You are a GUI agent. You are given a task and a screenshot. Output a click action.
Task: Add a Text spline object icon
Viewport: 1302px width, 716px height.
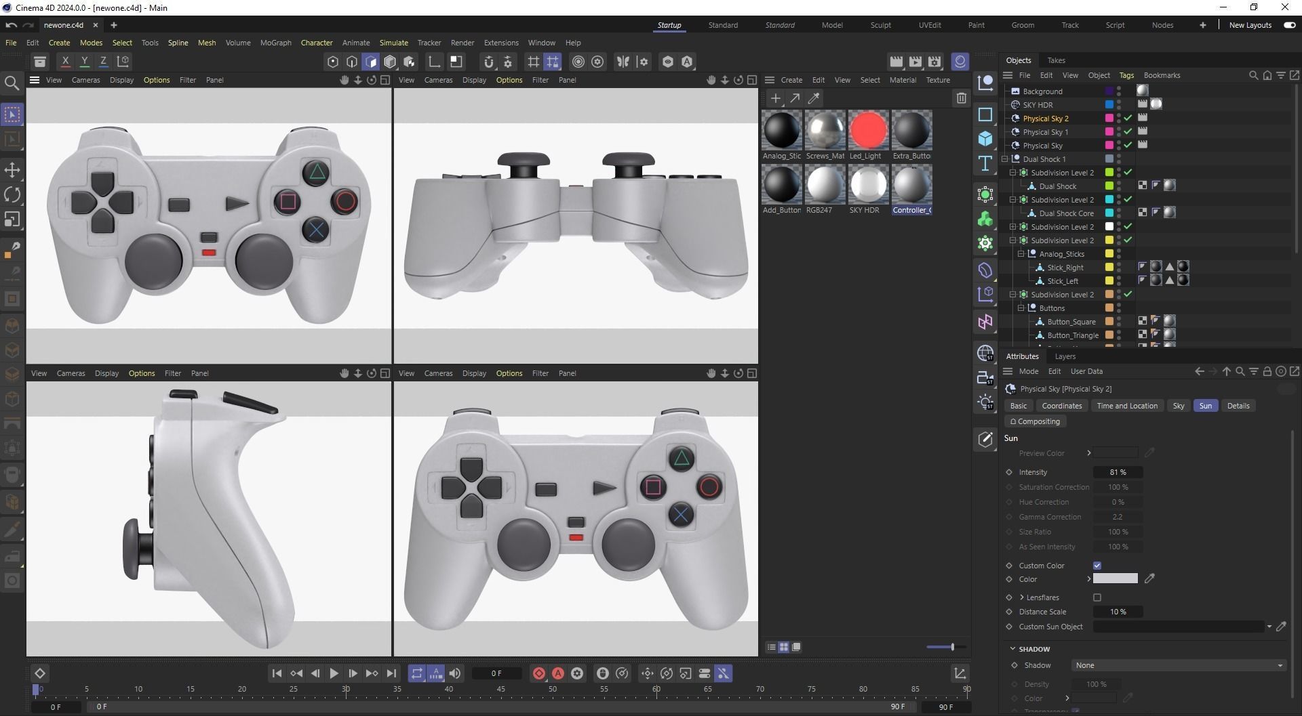tap(985, 163)
